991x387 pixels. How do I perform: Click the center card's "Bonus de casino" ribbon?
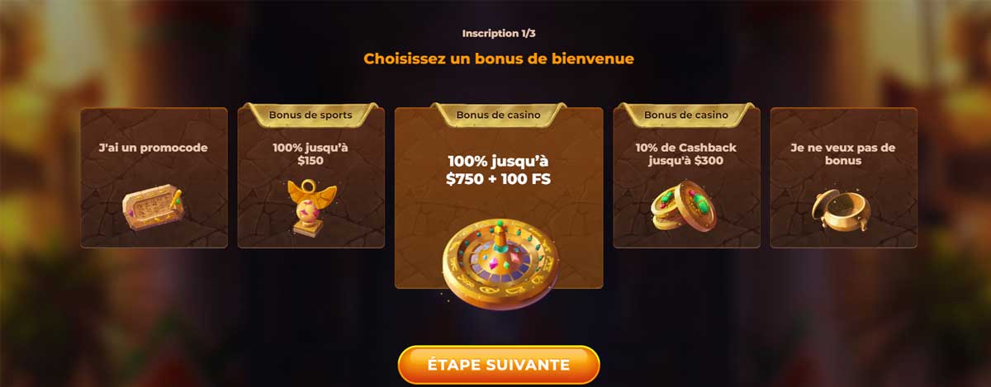click(499, 115)
